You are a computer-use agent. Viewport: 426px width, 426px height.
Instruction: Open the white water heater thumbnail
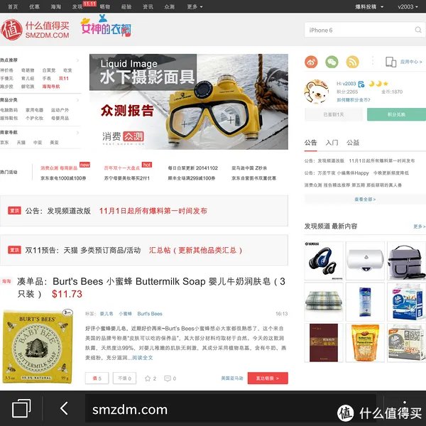tap(365, 261)
